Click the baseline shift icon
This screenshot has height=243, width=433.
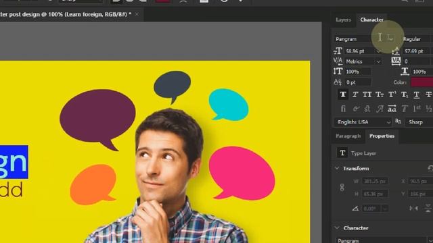[338, 82]
